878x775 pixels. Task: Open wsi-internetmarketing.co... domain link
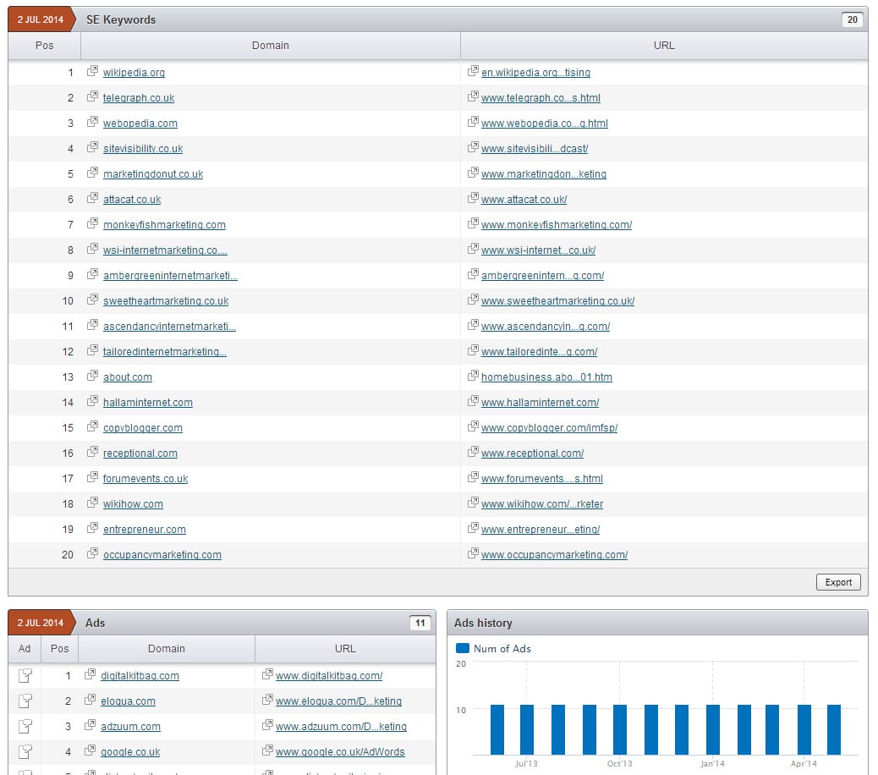click(x=165, y=250)
